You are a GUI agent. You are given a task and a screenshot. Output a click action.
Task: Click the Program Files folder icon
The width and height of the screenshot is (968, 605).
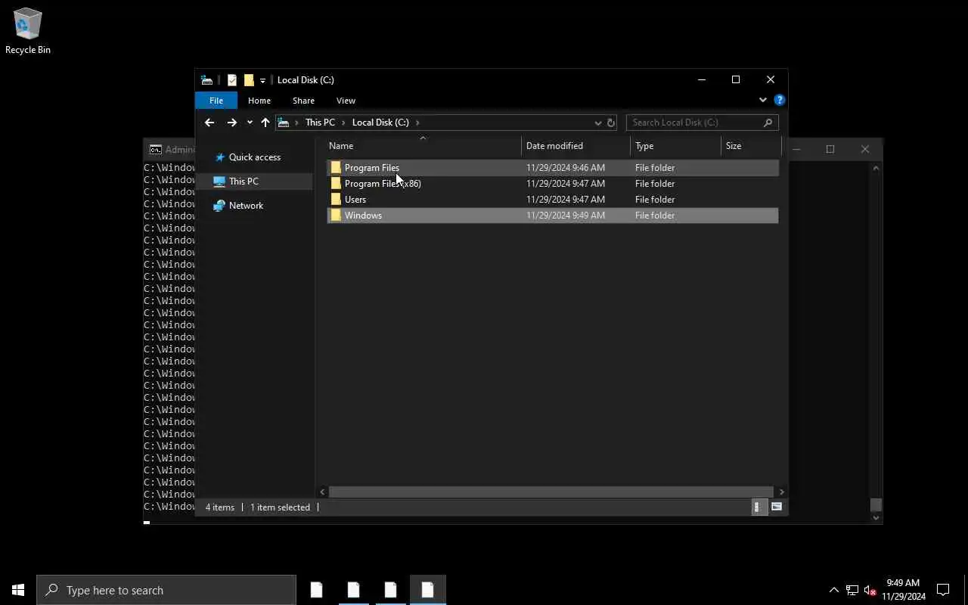pos(336,168)
